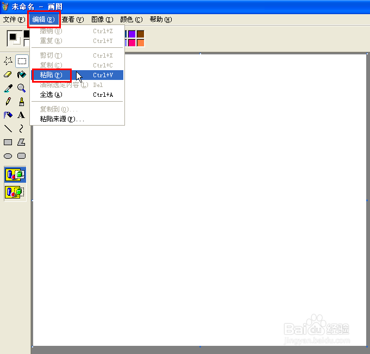The image size is (370, 354).
Task: Open the 帮助(H) menu
Action: point(161,20)
